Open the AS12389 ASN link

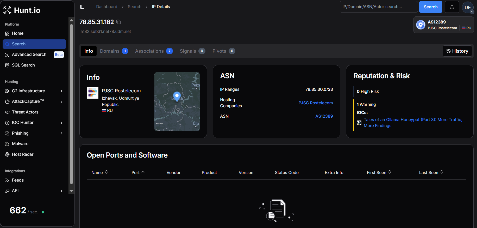pyautogui.click(x=324, y=116)
